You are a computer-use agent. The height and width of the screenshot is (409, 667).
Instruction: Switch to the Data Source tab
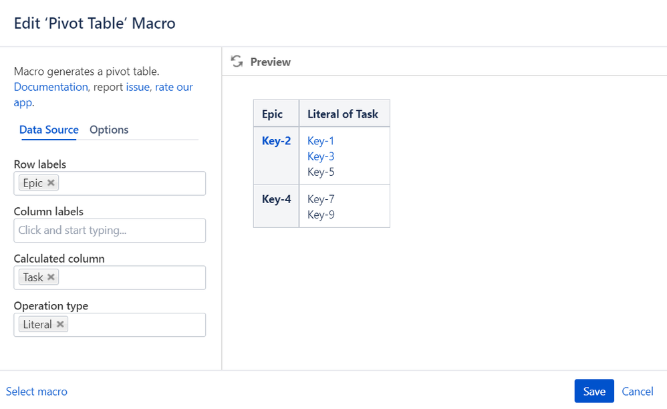(x=49, y=130)
